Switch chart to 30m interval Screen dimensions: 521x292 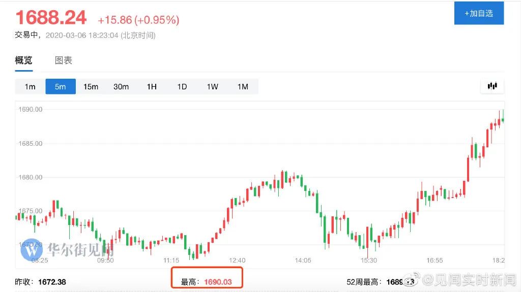(x=121, y=87)
